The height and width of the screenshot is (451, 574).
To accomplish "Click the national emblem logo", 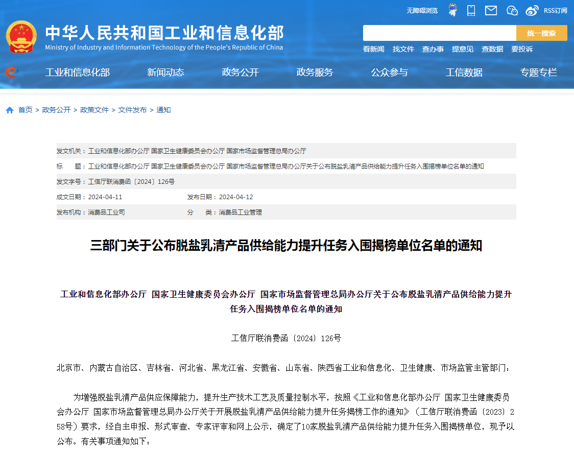I will coord(21,36).
